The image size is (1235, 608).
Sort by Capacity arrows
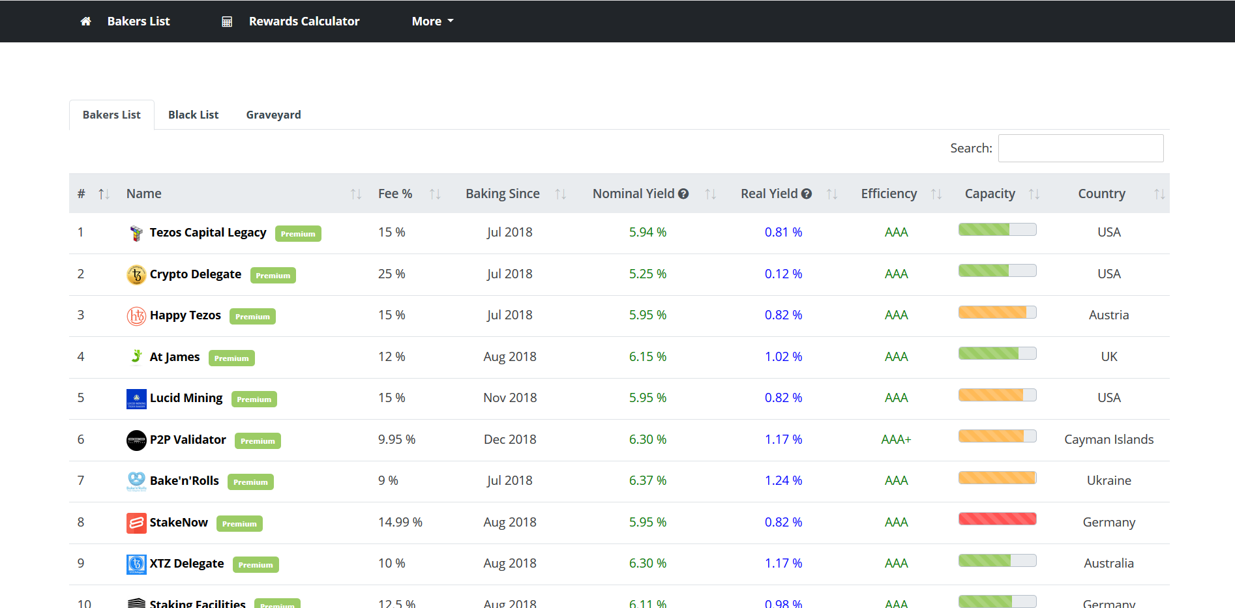coord(1034,194)
